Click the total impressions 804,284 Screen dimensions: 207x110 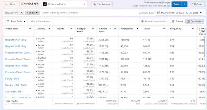(x=135, y=101)
